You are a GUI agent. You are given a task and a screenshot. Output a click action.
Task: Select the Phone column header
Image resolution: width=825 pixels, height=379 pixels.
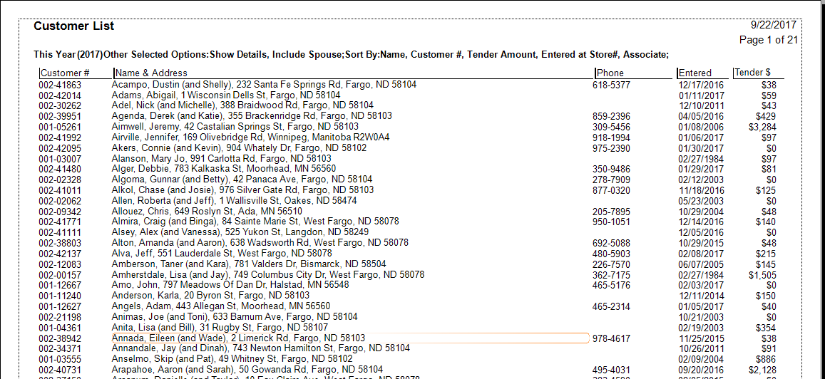coord(610,73)
